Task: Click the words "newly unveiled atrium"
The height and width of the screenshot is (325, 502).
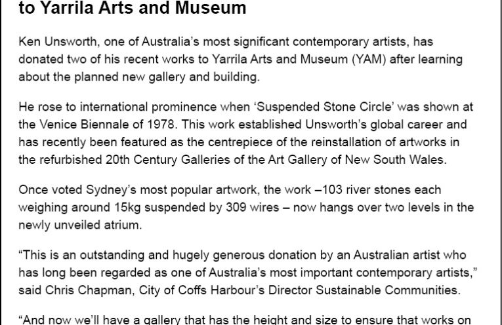Action: coord(89,224)
